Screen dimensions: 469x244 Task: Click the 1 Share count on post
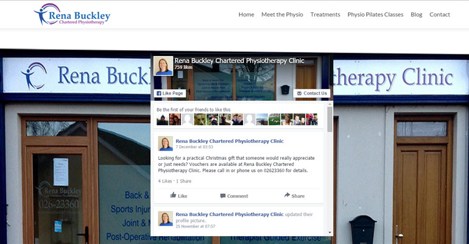tap(184, 181)
